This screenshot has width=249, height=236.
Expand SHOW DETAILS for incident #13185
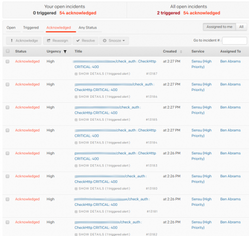pos(102,120)
